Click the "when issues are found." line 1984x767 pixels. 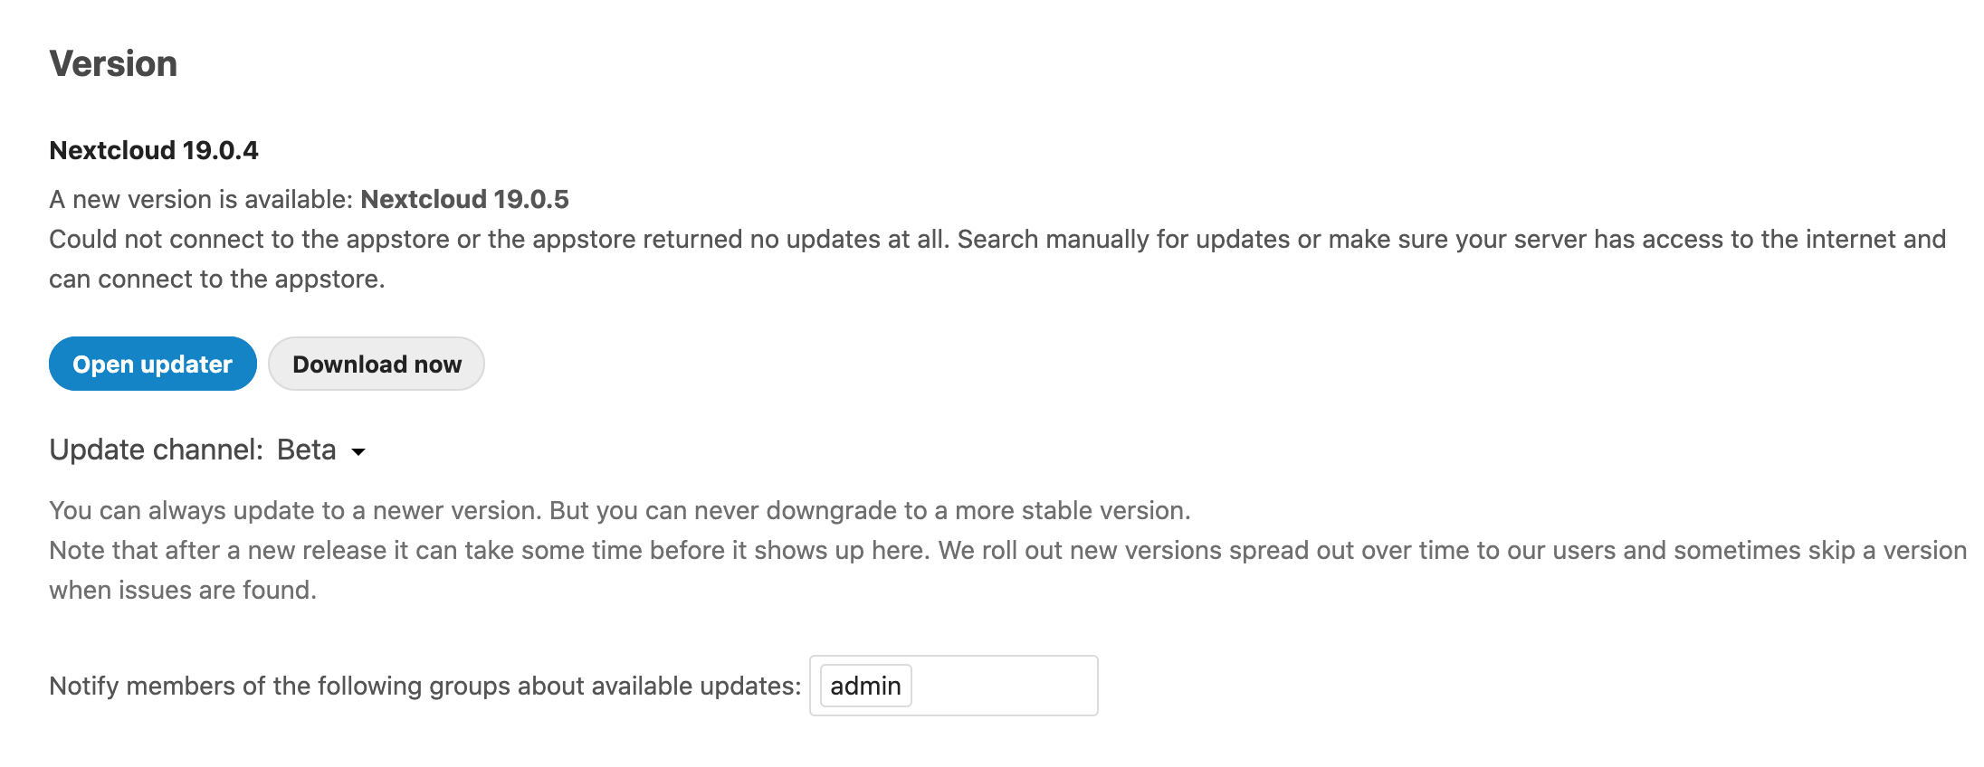point(183,590)
